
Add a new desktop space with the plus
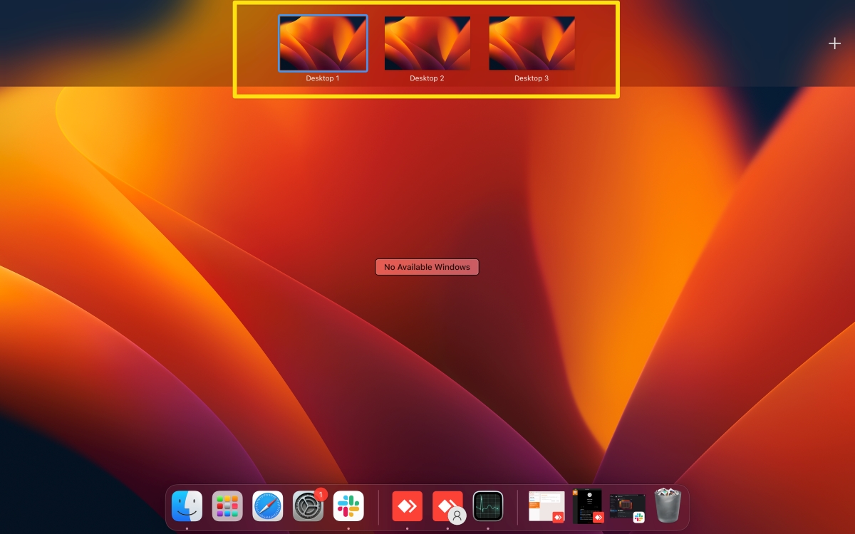tap(834, 43)
